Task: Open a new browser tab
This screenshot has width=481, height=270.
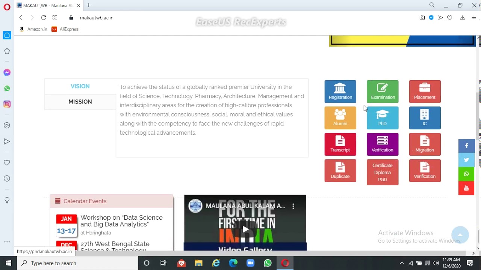Action: point(89,5)
